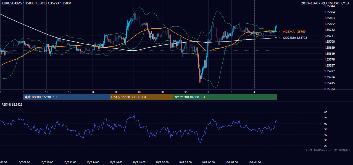The image size is (353, 165).
Task: Click the 10/8 02:00 time axis label
Action: coord(231,163)
